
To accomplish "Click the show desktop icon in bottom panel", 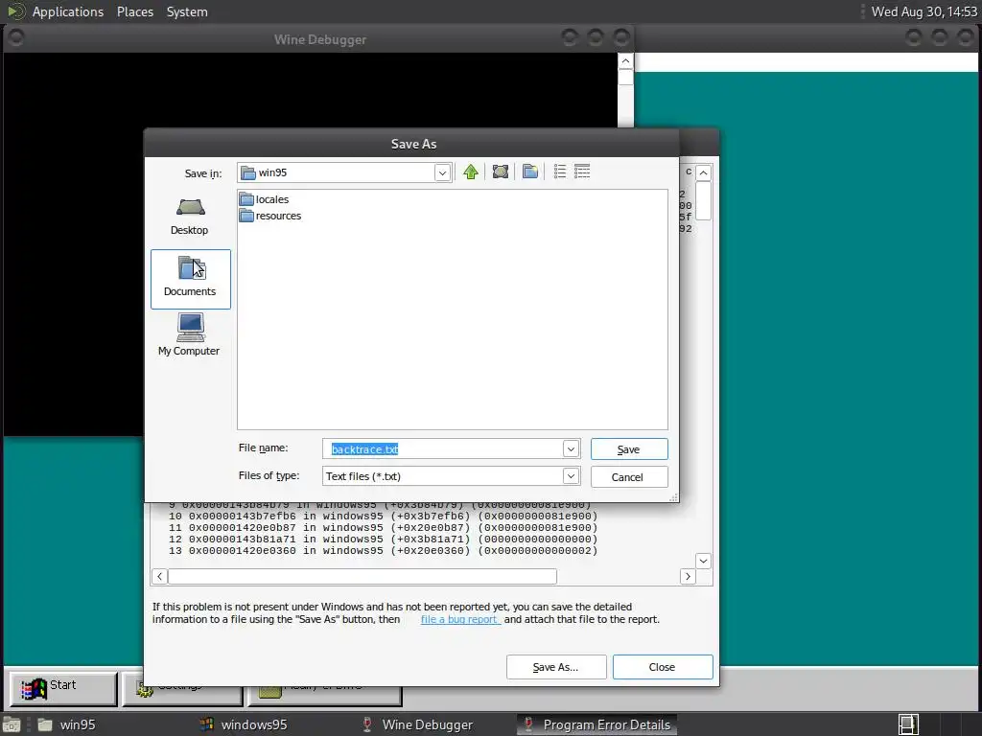I will 12,724.
